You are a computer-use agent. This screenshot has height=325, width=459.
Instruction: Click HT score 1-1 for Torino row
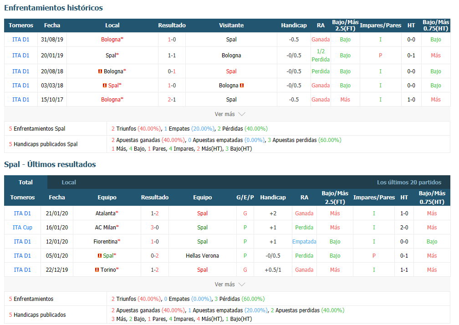click(404, 270)
